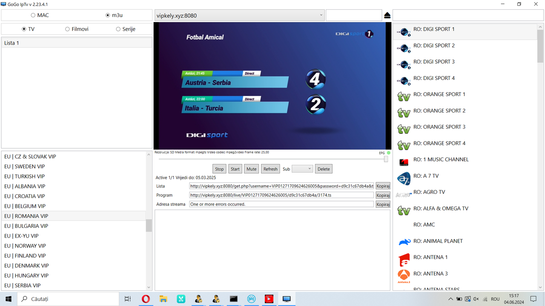Click the DIGI SPORT 3 channel logo
Image resolution: width=545 pixels, height=306 pixels.
click(404, 64)
